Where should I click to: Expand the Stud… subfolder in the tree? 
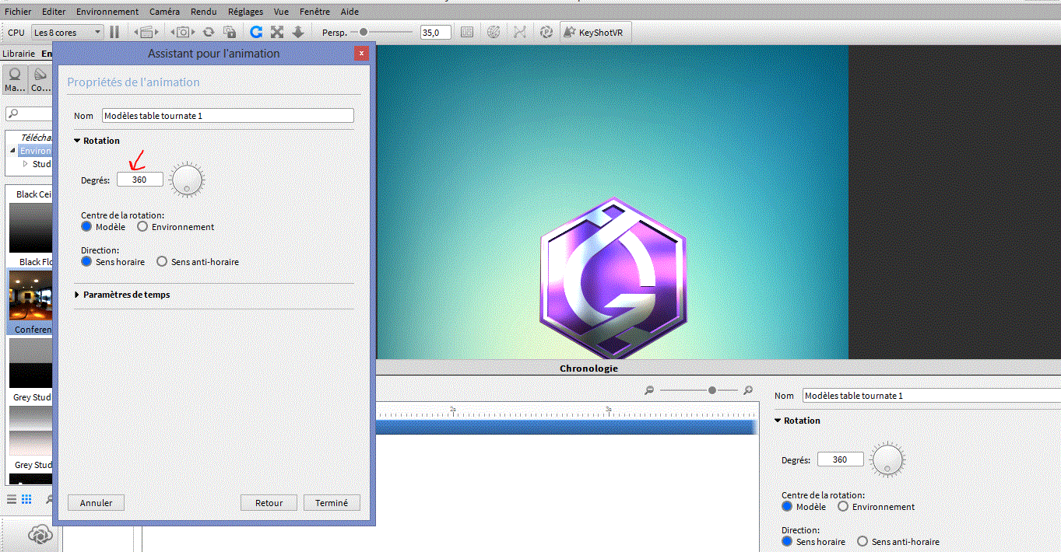tap(25, 164)
